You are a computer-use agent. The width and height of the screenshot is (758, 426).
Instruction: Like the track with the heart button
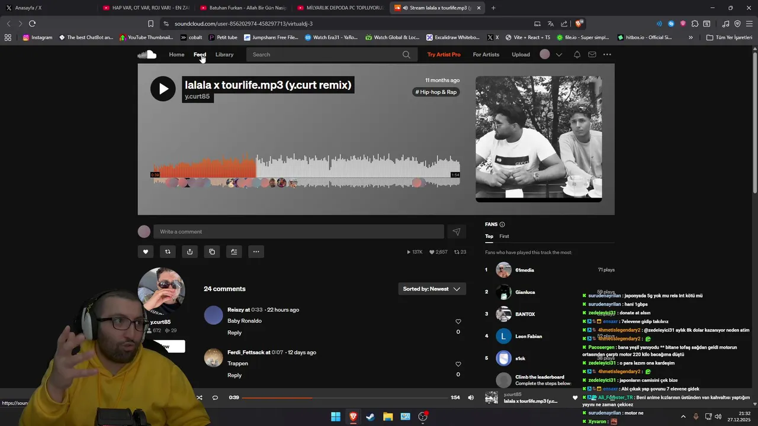145,251
